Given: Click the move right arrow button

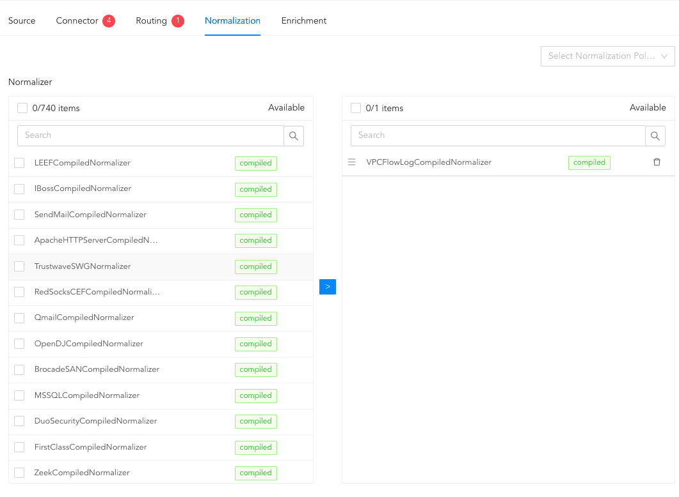Looking at the screenshot, I should pyautogui.click(x=327, y=287).
